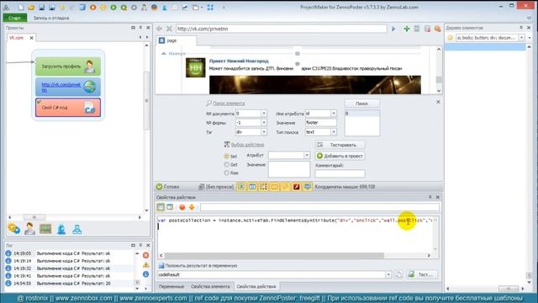This screenshot has width=538, height=303.
Task: Click the refresh icon beside codeResult dropdown
Action: 398,274
